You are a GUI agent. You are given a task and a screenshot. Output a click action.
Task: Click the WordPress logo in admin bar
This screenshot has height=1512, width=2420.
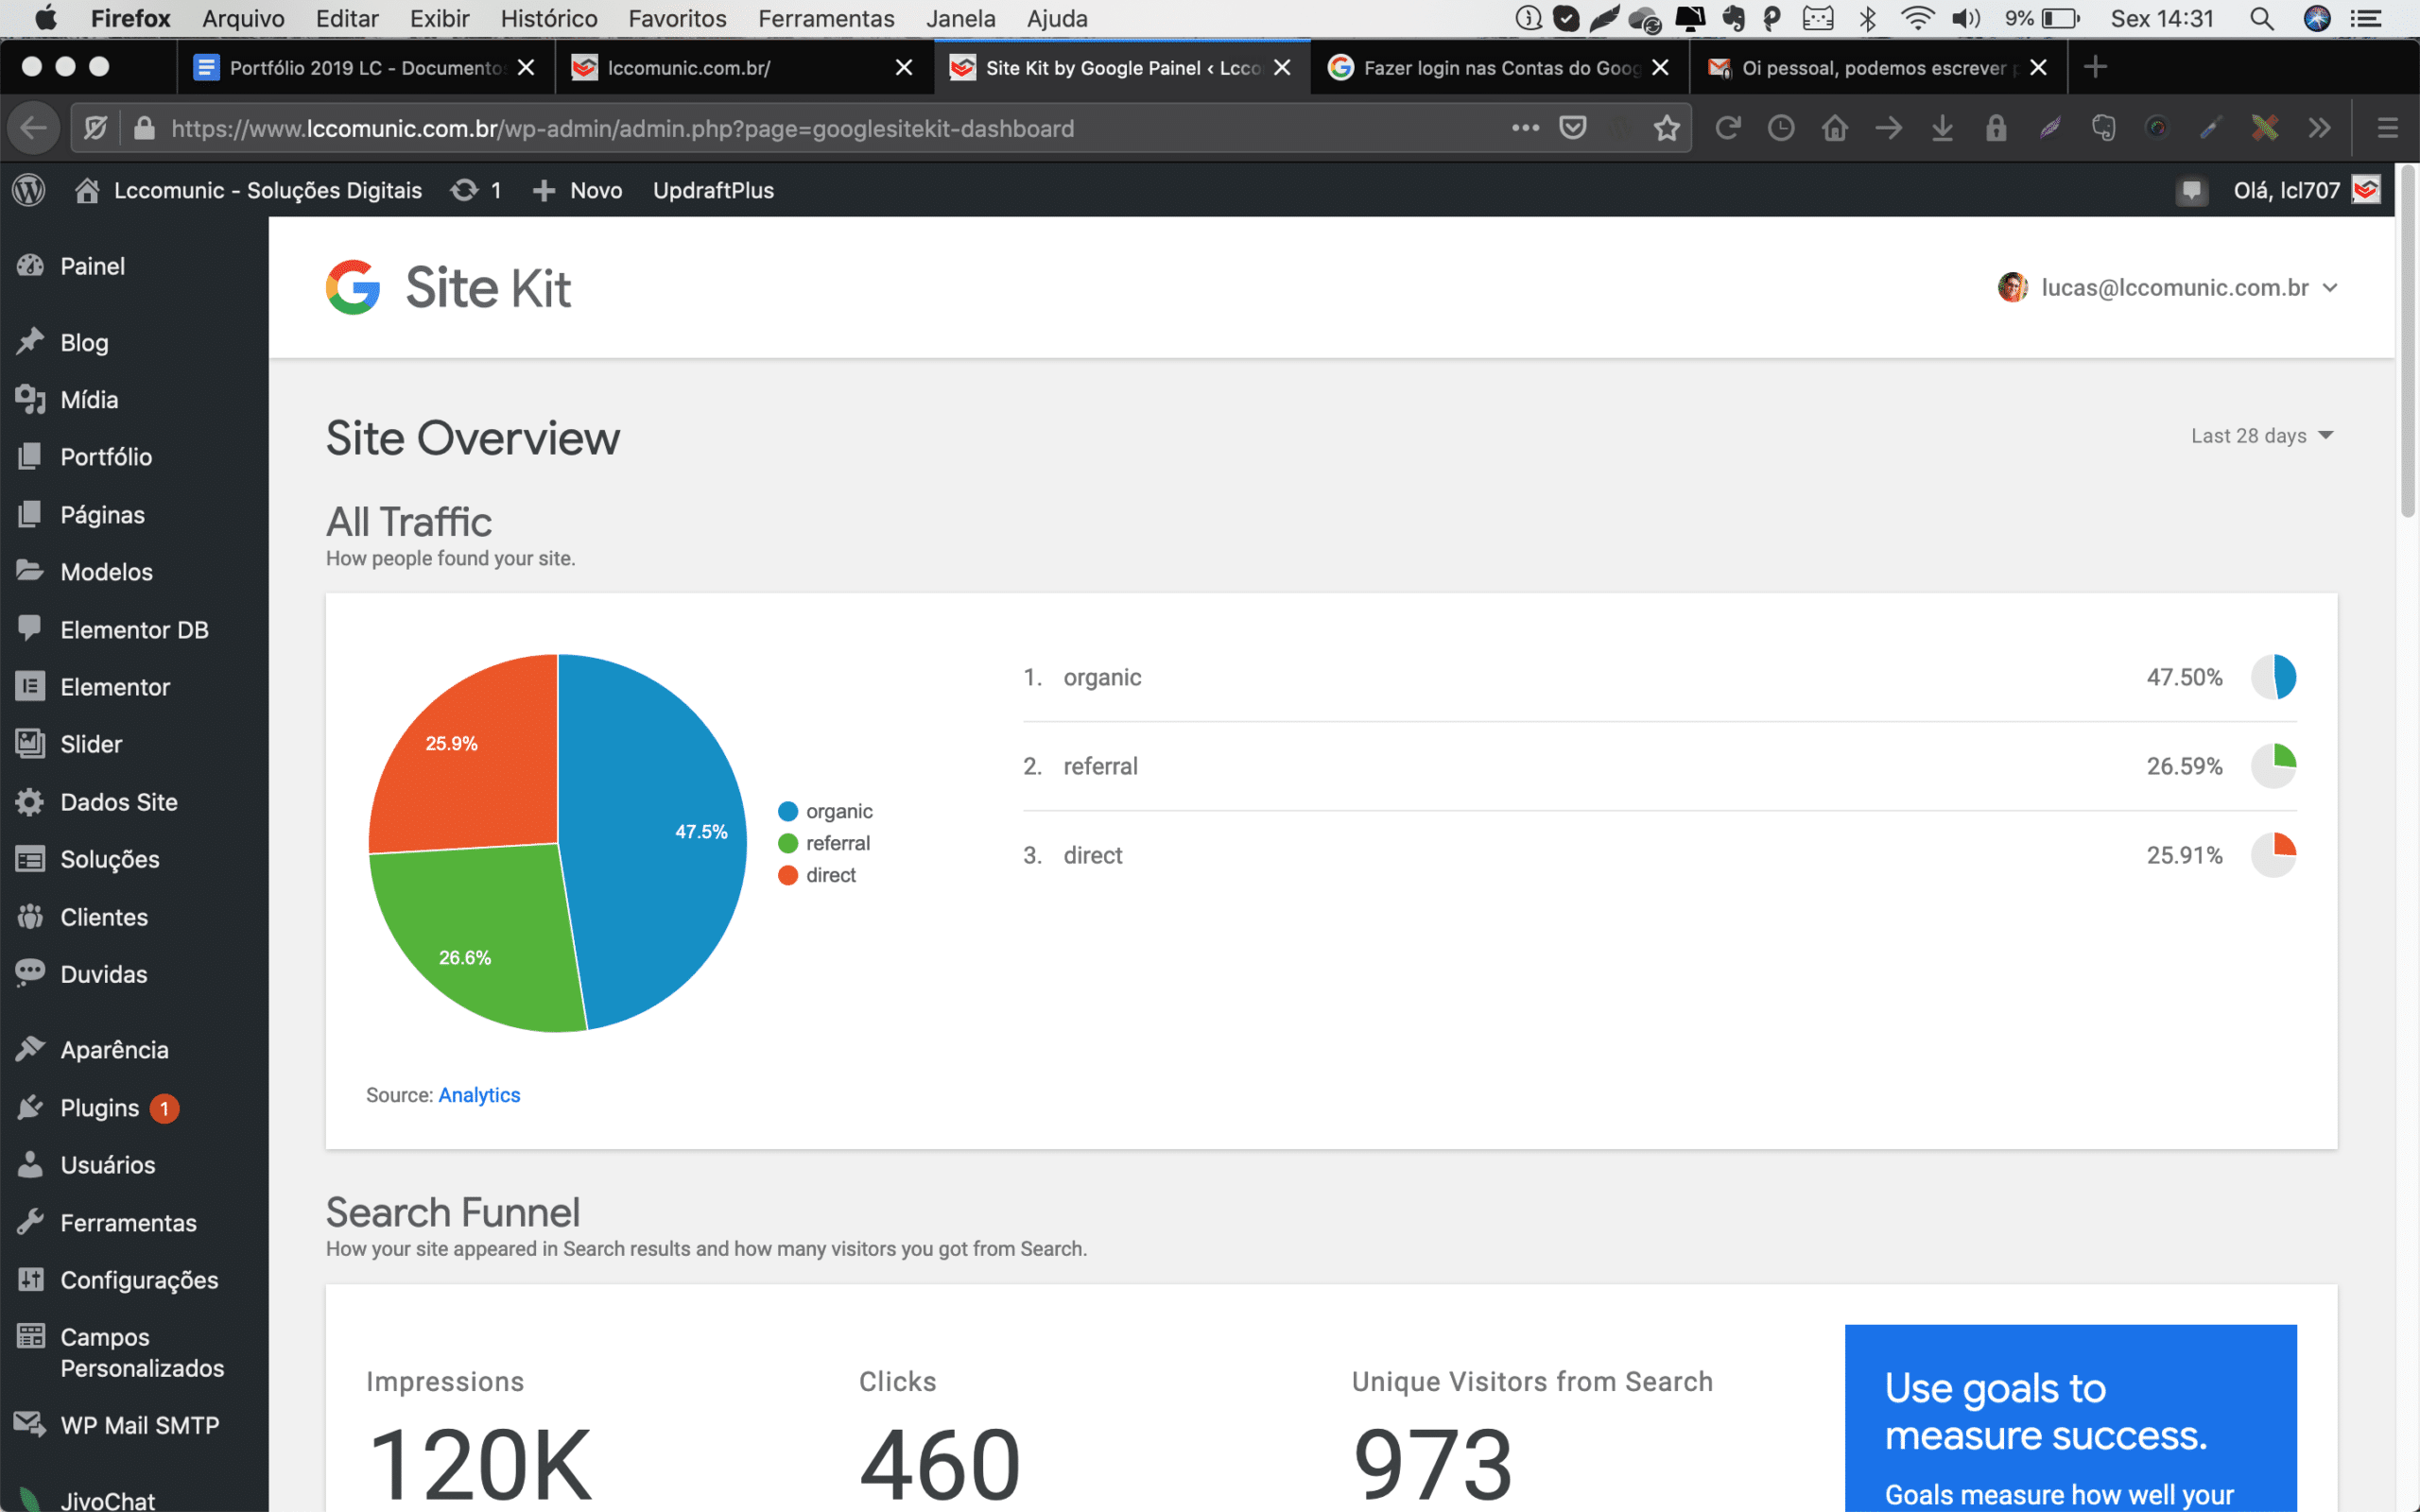(x=29, y=190)
